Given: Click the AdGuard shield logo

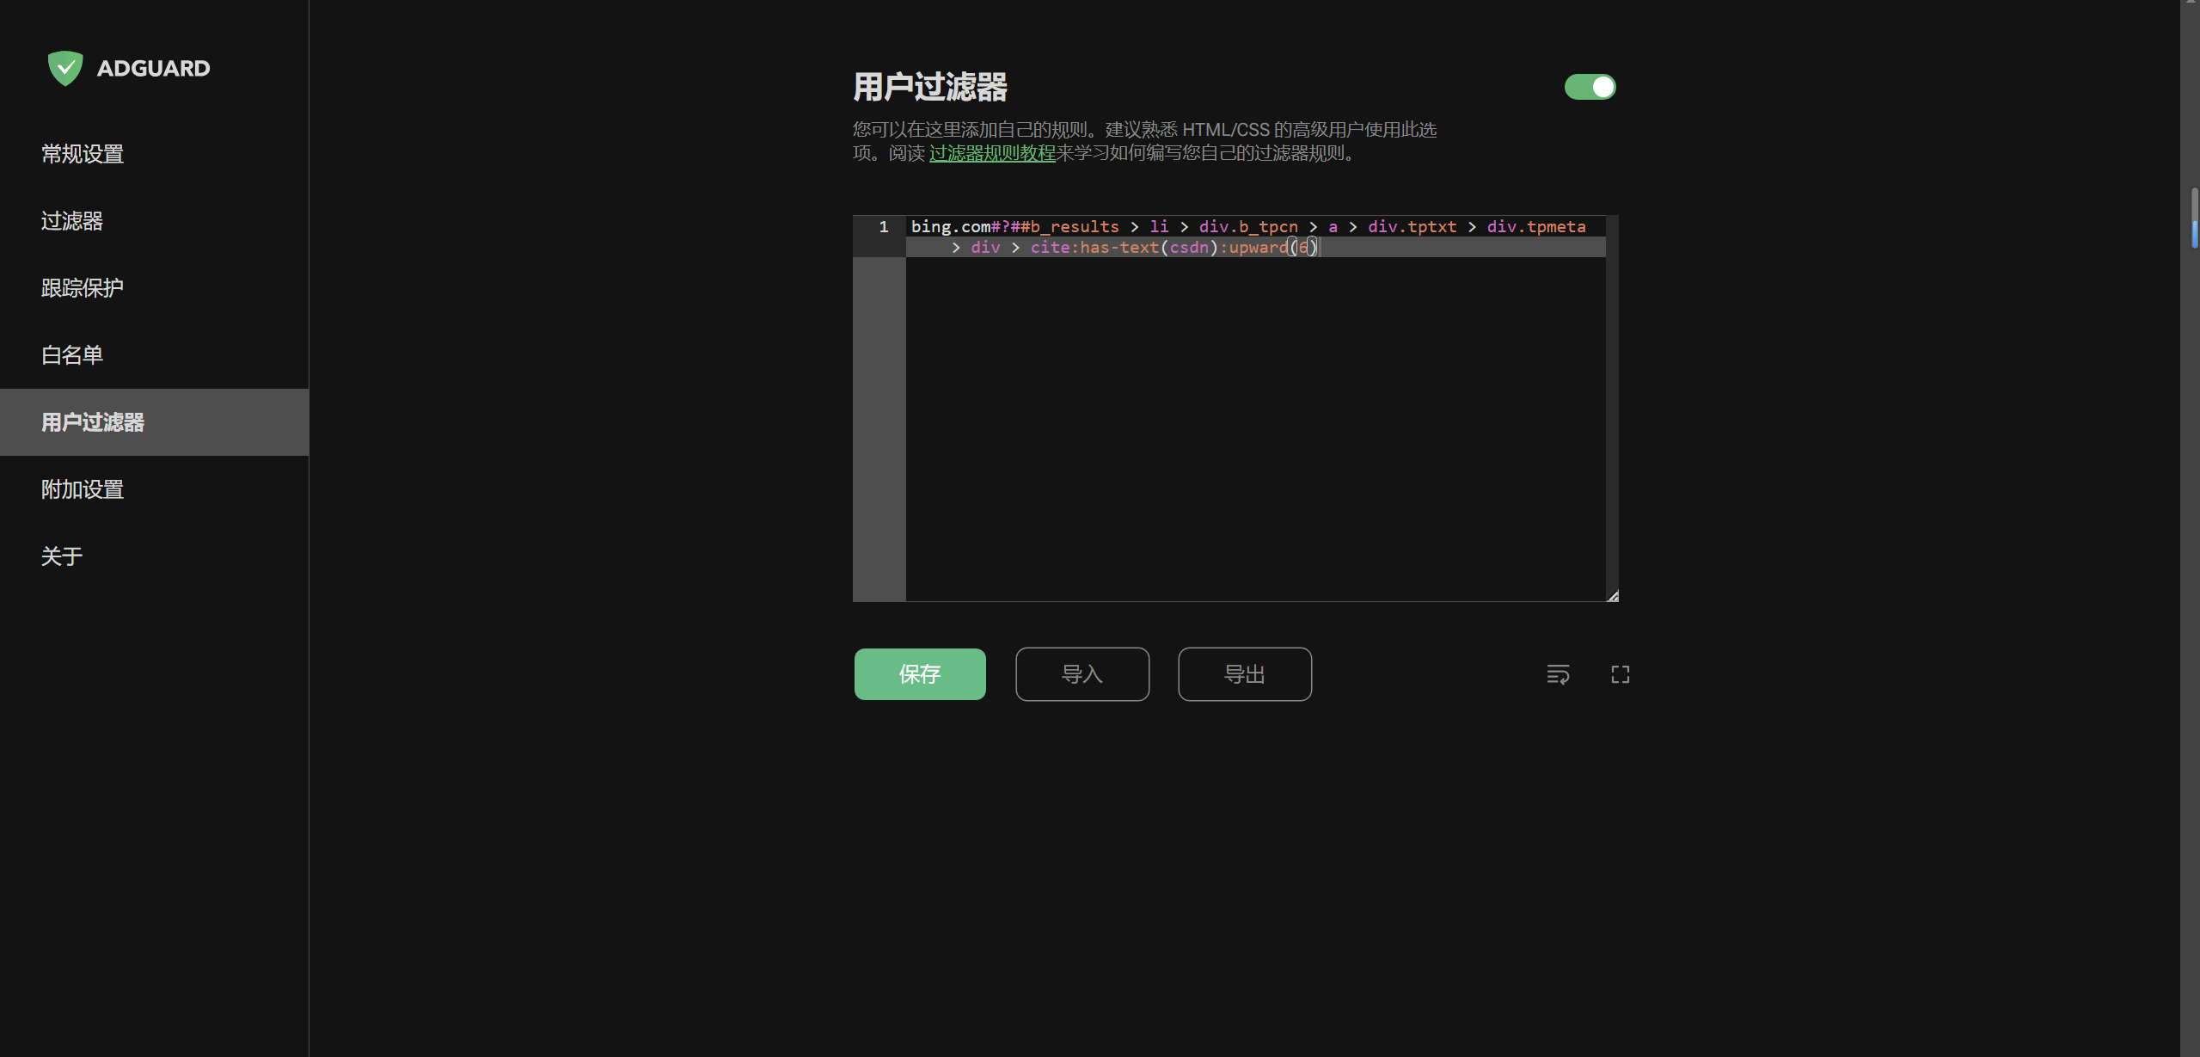Looking at the screenshot, I should [65, 68].
